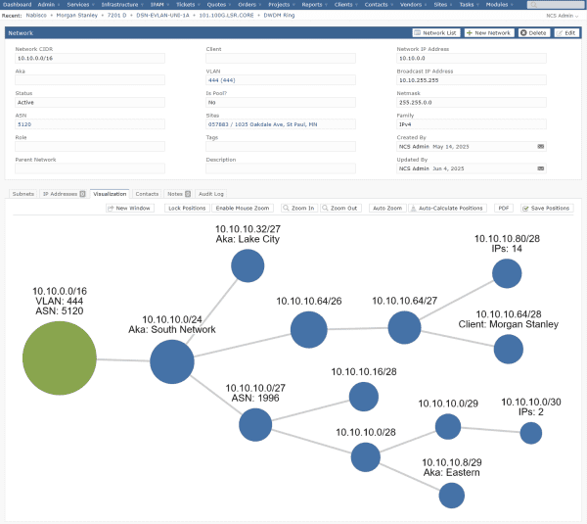Export the visualization using PDF button
This screenshot has width=587, height=524.
coord(503,209)
